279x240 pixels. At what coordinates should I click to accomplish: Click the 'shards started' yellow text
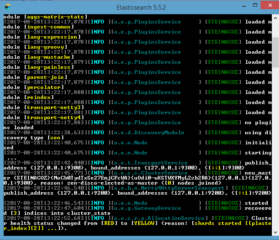point(218,223)
